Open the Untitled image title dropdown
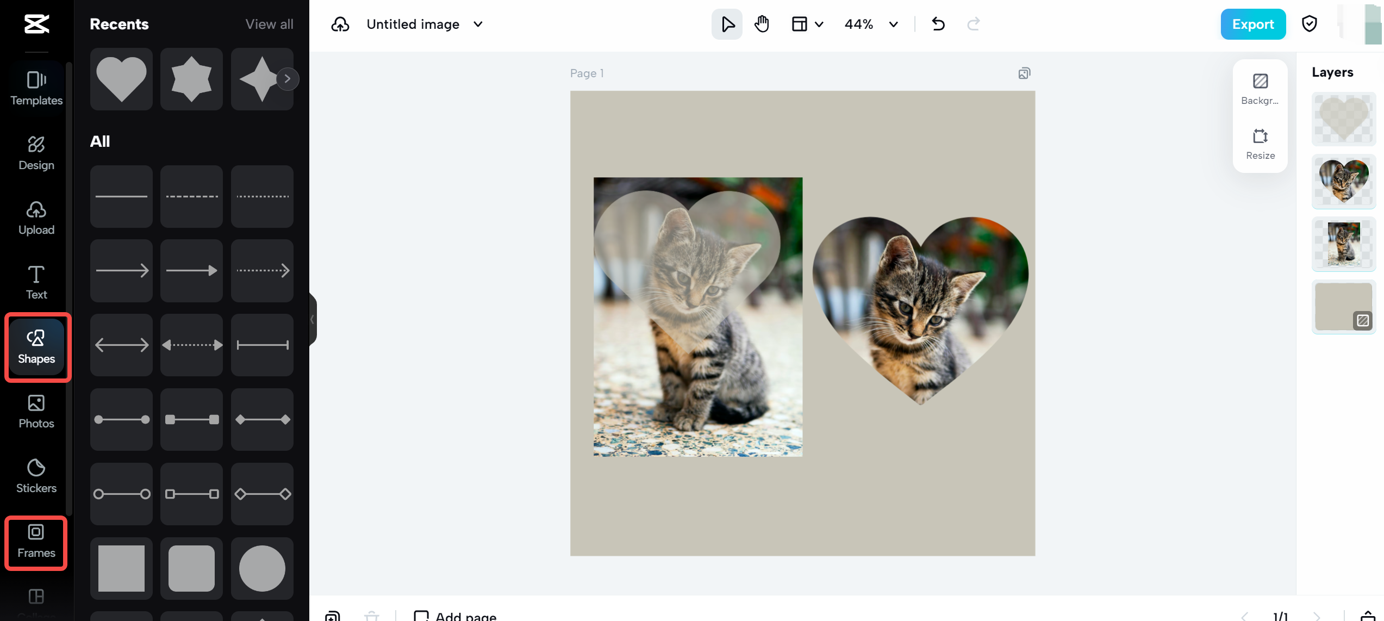The width and height of the screenshot is (1384, 621). [477, 24]
